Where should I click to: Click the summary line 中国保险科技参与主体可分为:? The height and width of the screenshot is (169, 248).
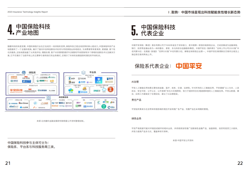[28, 143]
